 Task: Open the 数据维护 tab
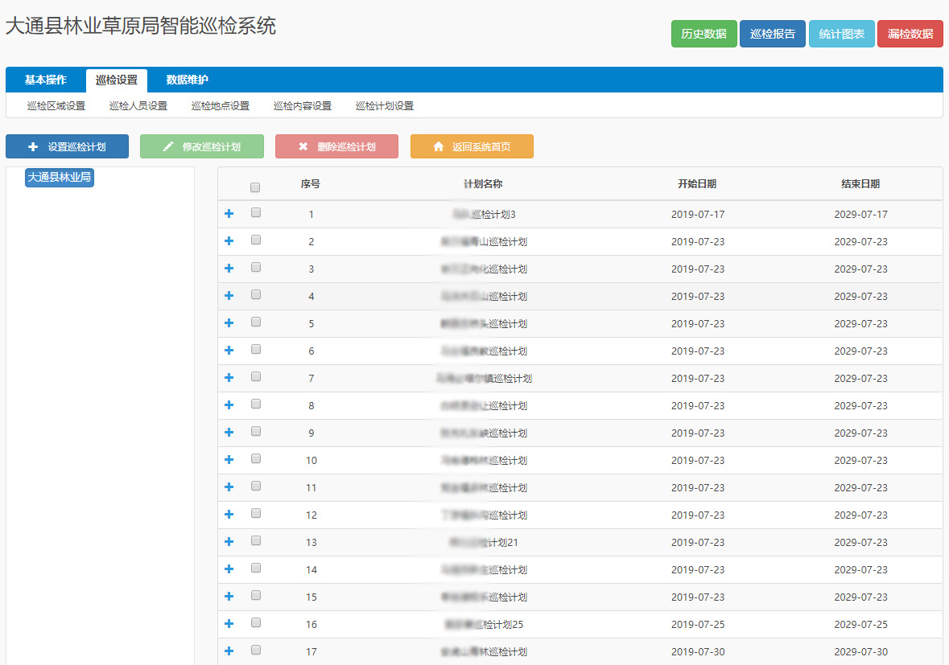click(x=188, y=80)
